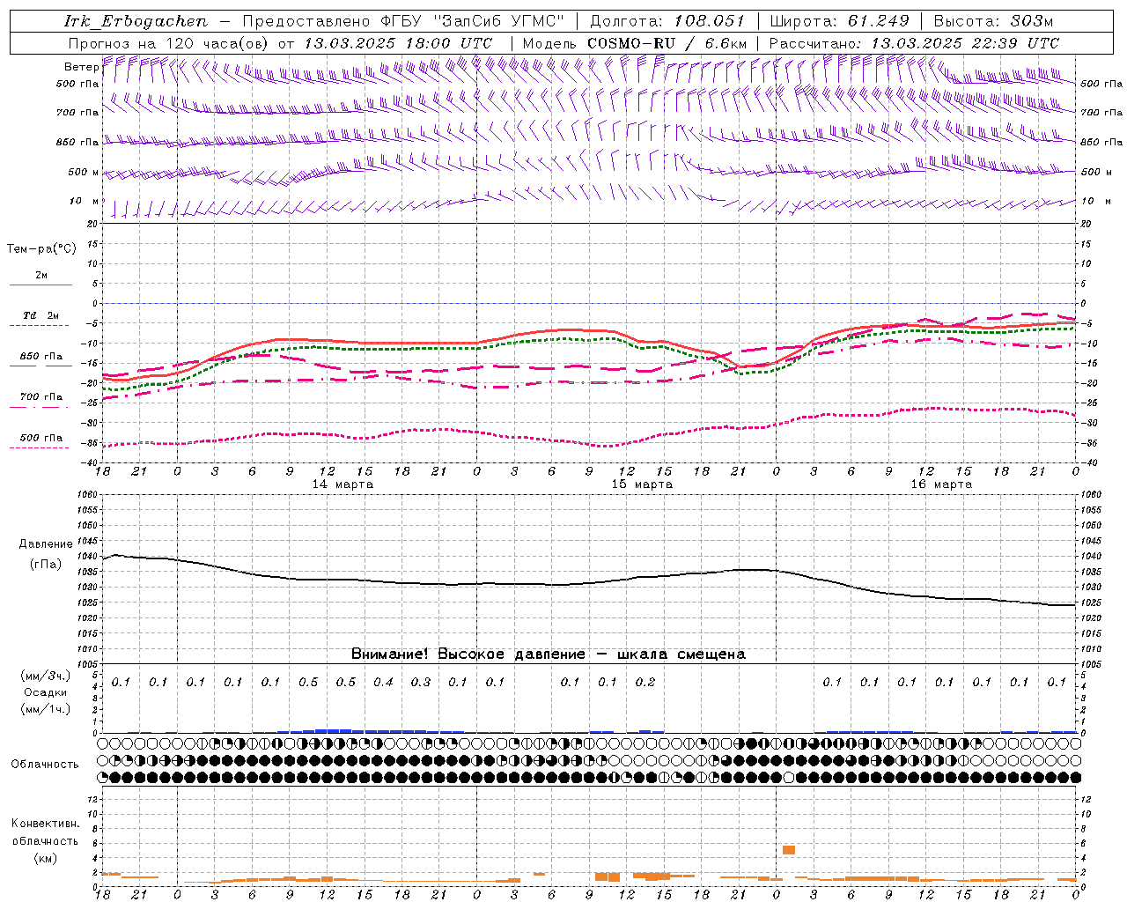
Task: Click the 850 гПа temperature legend entry
Action: pos(41,357)
